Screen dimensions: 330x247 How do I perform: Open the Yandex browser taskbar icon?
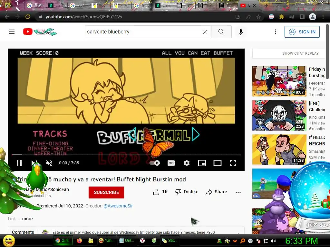pyautogui.click(x=142, y=241)
